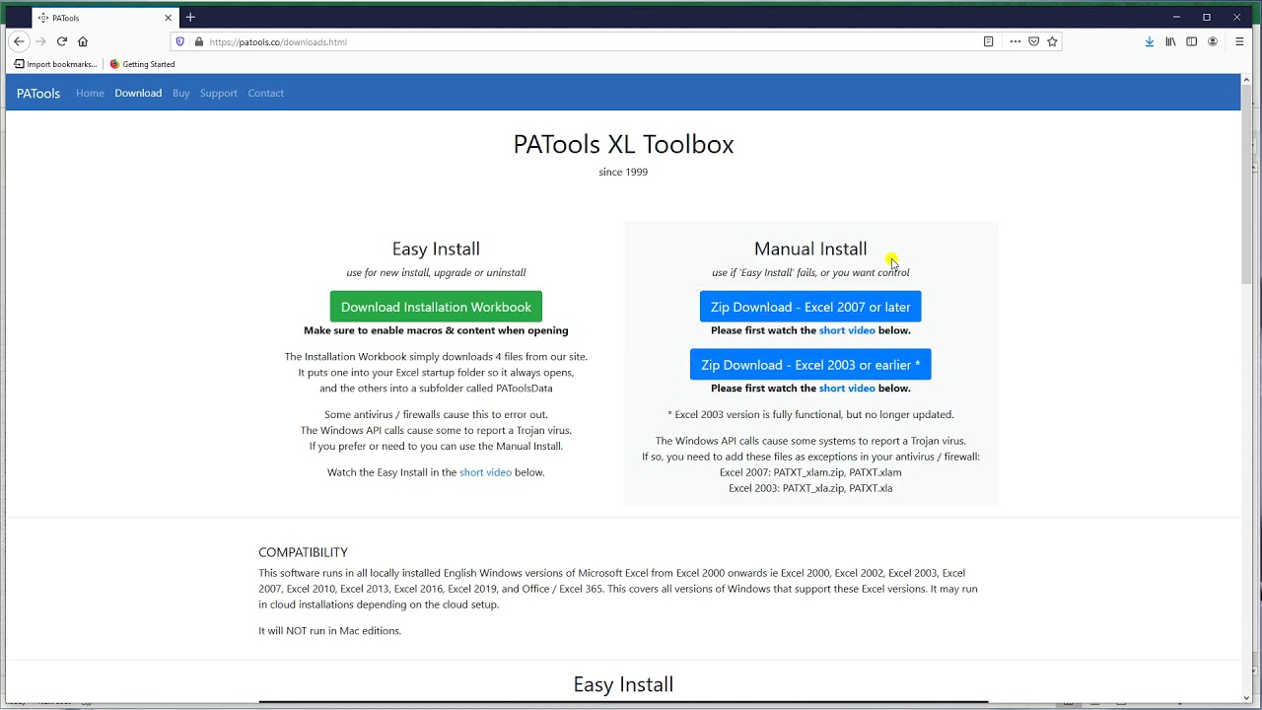The width and height of the screenshot is (1262, 710).
Task: Go back to the previous page
Action: point(19,41)
